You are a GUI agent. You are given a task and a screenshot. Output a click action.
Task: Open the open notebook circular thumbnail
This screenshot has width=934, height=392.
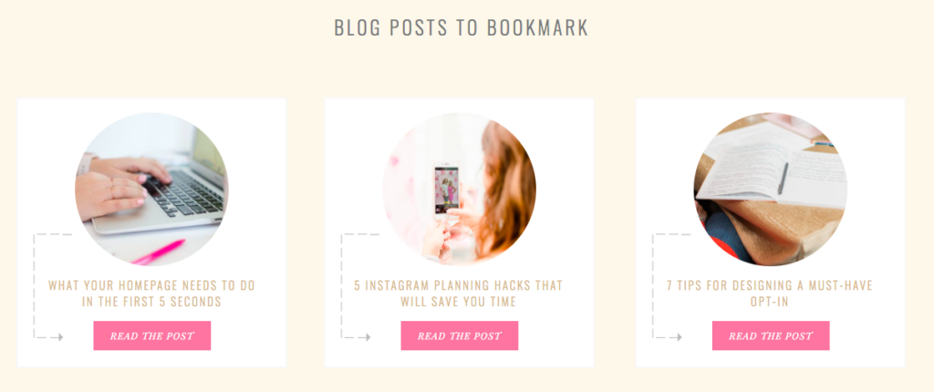point(770,189)
